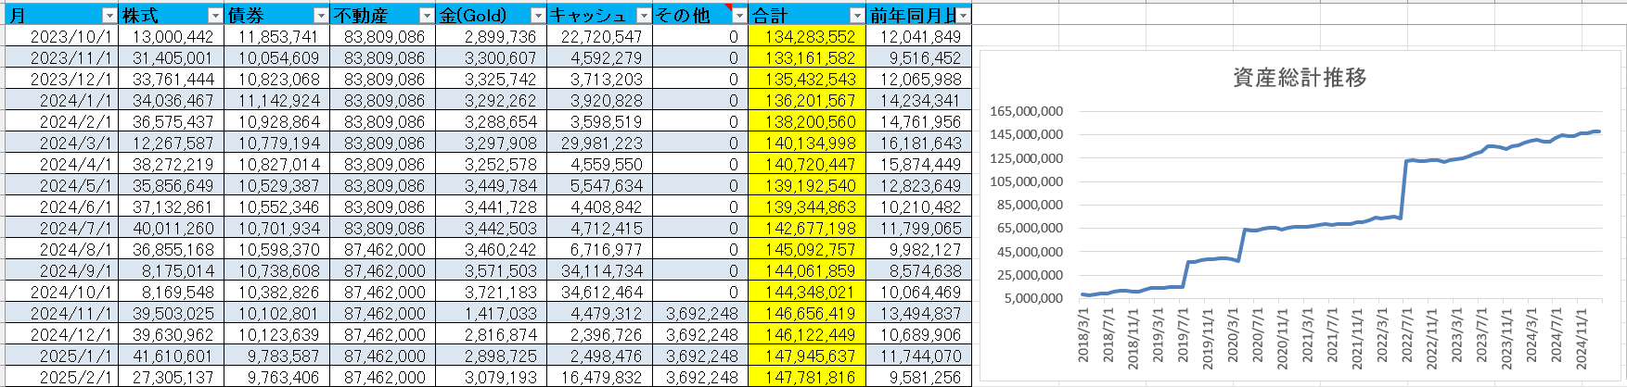Image resolution: width=1627 pixels, height=387 pixels.
Task: Click the 2024/11/1 chart date label
Action: pos(1582,340)
